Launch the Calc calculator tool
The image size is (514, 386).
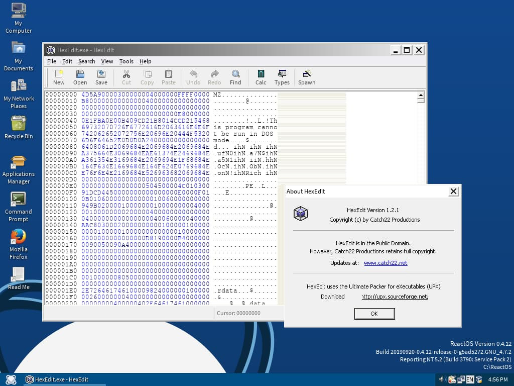click(261, 74)
